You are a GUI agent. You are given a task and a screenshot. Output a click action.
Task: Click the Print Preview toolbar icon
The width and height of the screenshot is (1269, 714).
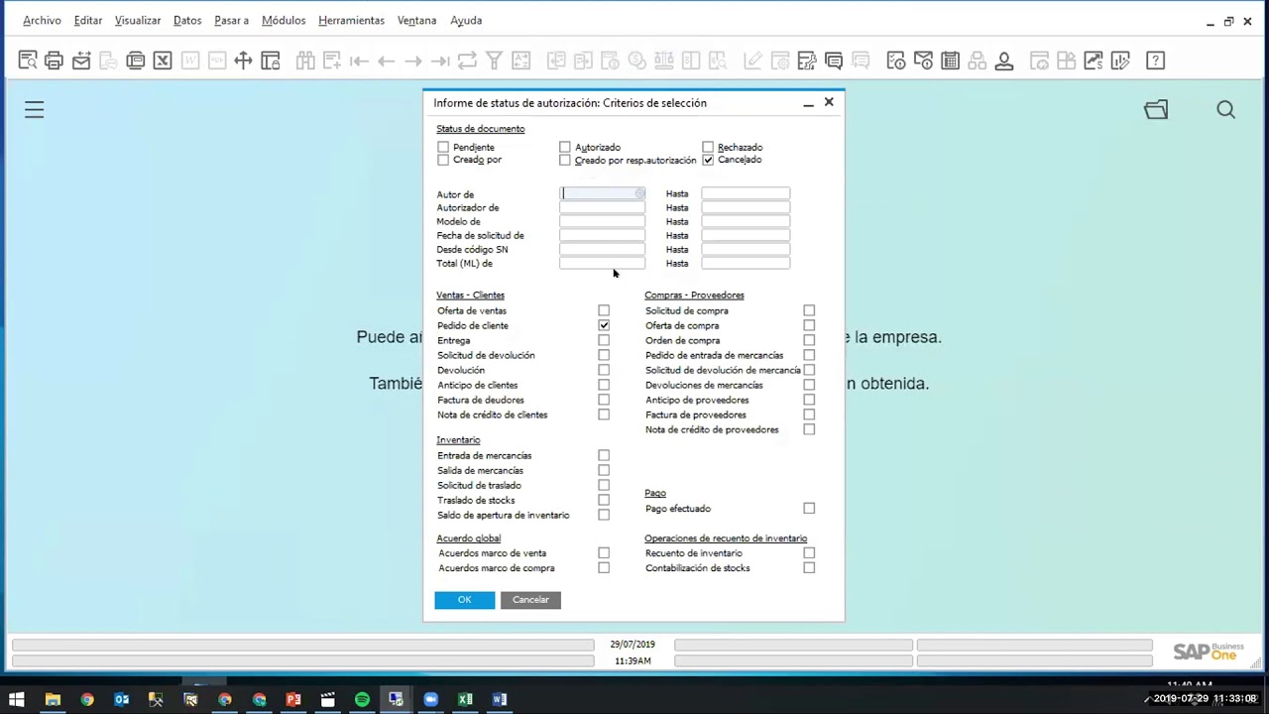27,60
